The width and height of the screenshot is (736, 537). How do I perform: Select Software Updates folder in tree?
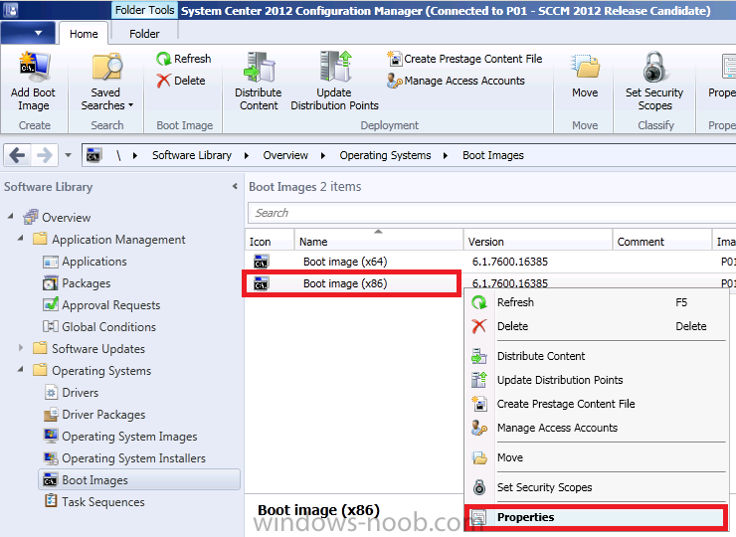pyautogui.click(x=90, y=349)
